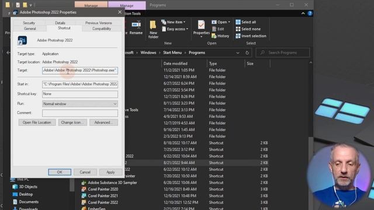
Task: Collapse the Explorer ribbon with the chevron
Action: (x=303, y=13)
